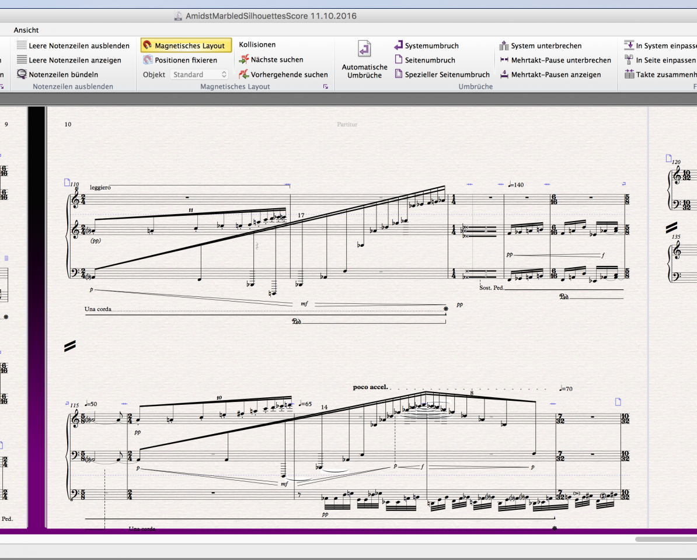Click the Mehrtakt-Pausen anzeigen icon
697x560 pixels.
[x=504, y=74]
